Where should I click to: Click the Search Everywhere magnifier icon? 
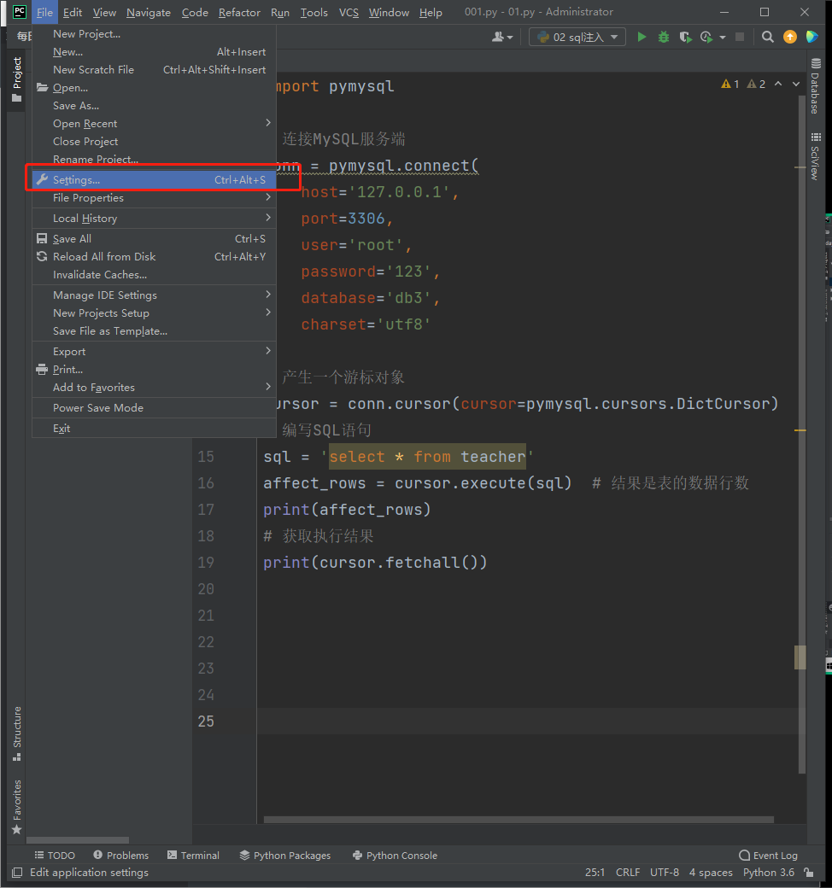coord(768,37)
